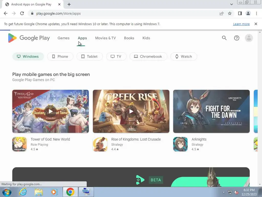
Task: Open the Kids tab
Action: click(x=146, y=38)
